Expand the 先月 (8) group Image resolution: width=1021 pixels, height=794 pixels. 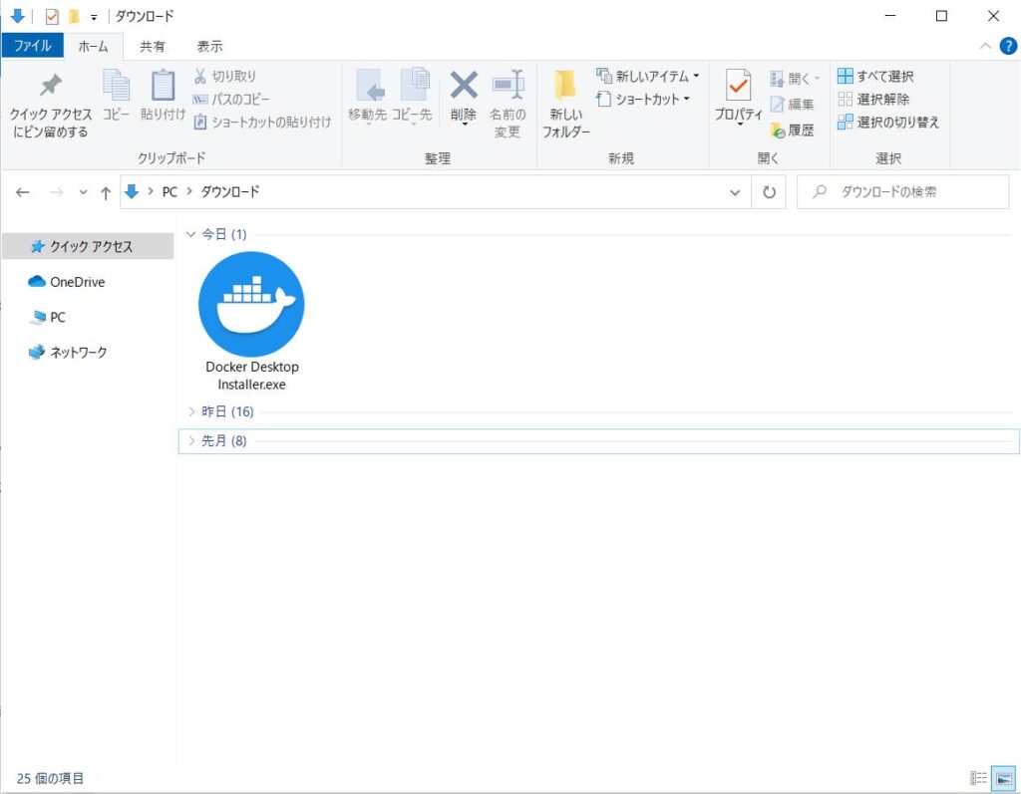pos(190,440)
